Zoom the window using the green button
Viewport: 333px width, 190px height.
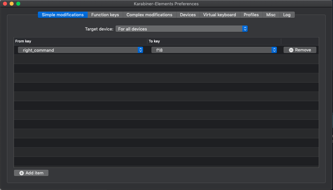point(18,4)
